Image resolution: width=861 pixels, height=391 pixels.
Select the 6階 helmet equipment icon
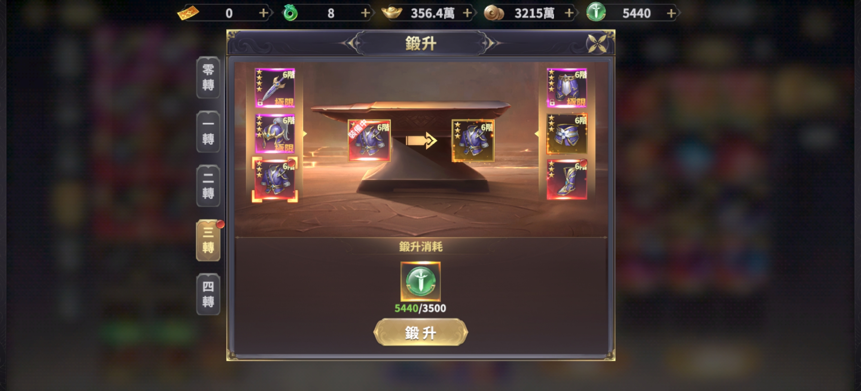pyautogui.click(x=275, y=134)
